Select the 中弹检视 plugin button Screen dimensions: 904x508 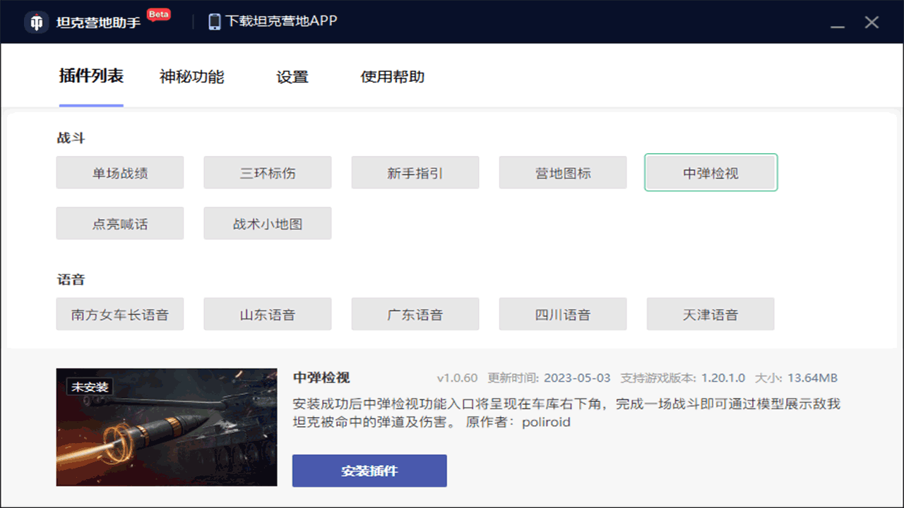click(710, 173)
